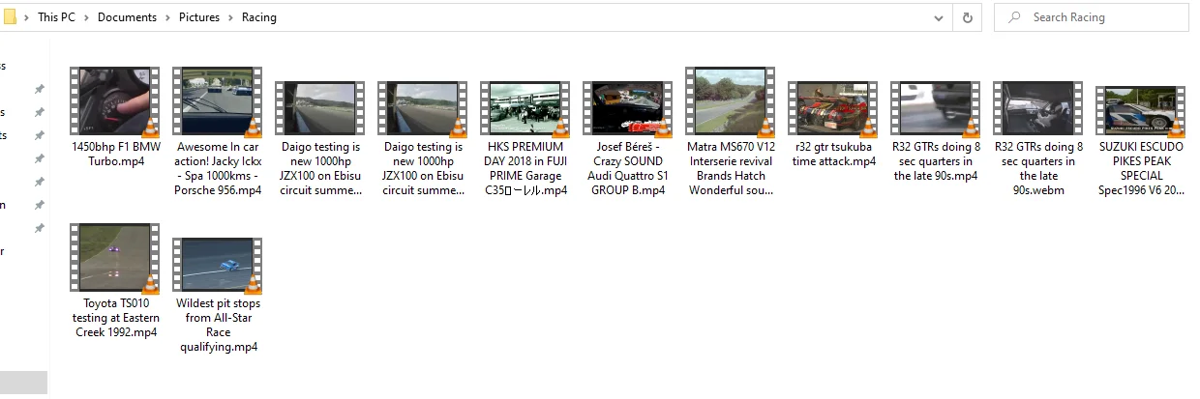Select the 1450bhp F1 BMW Turbo video thumbnail
This screenshot has height=399, width=1200.
click(x=115, y=100)
